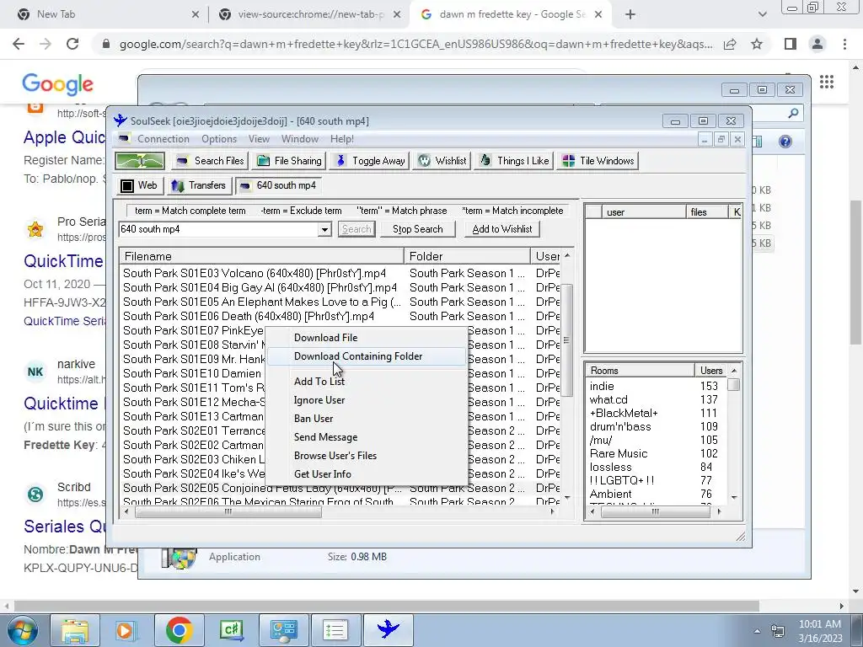Reload the Google search page
Screen dimensions: 863x647
point(72,44)
